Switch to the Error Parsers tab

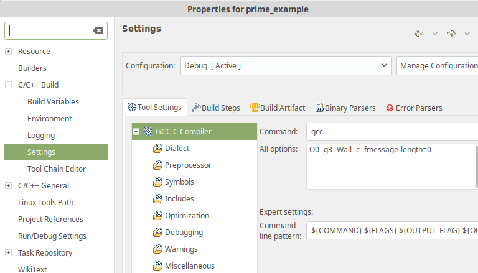(415, 108)
